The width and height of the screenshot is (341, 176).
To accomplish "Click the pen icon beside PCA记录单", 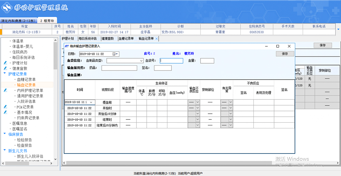I will coord(6,107).
